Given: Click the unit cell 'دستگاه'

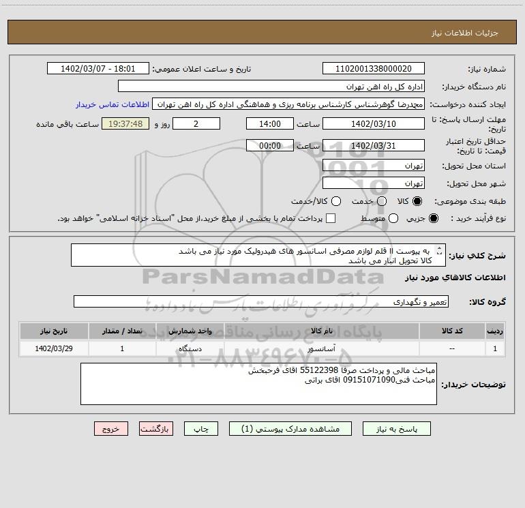Looking at the screenshot, I should click(x=190, y=348).
